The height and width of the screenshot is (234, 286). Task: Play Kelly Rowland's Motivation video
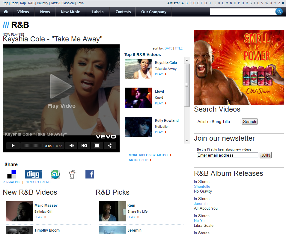[160, 132]
